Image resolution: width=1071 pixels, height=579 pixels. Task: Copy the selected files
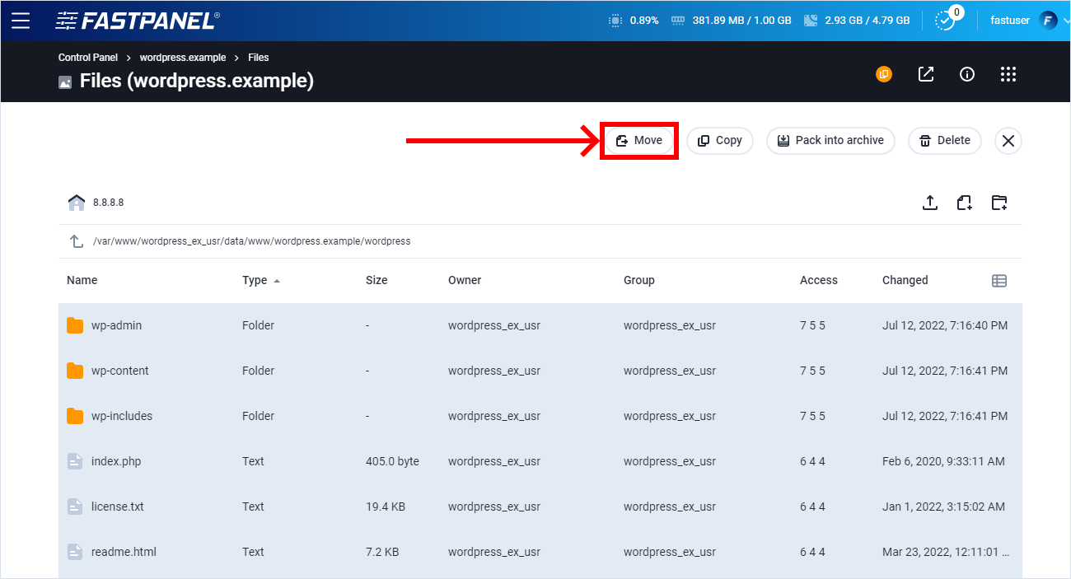(720, 140)
